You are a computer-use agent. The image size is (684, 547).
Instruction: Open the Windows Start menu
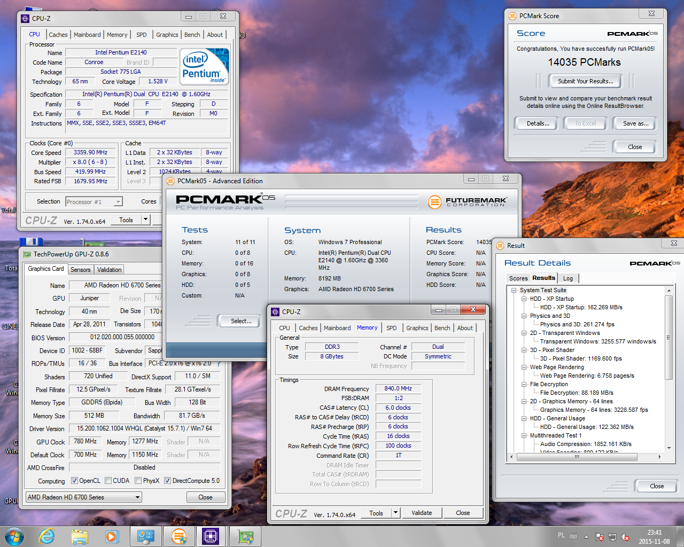point(14,536)
